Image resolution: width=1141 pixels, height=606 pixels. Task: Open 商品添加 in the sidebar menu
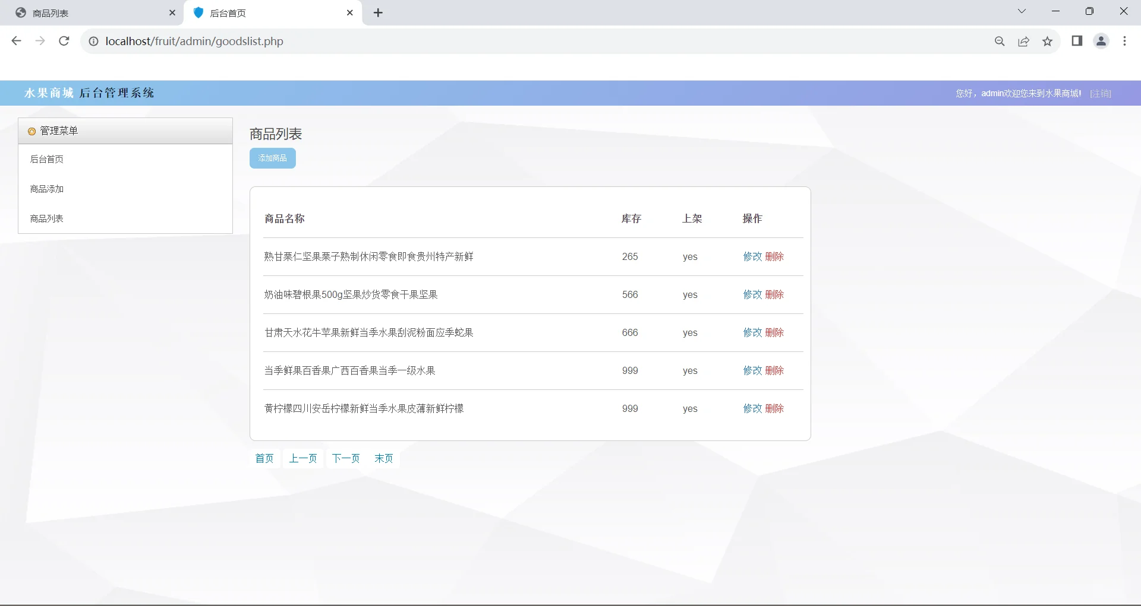47,189
